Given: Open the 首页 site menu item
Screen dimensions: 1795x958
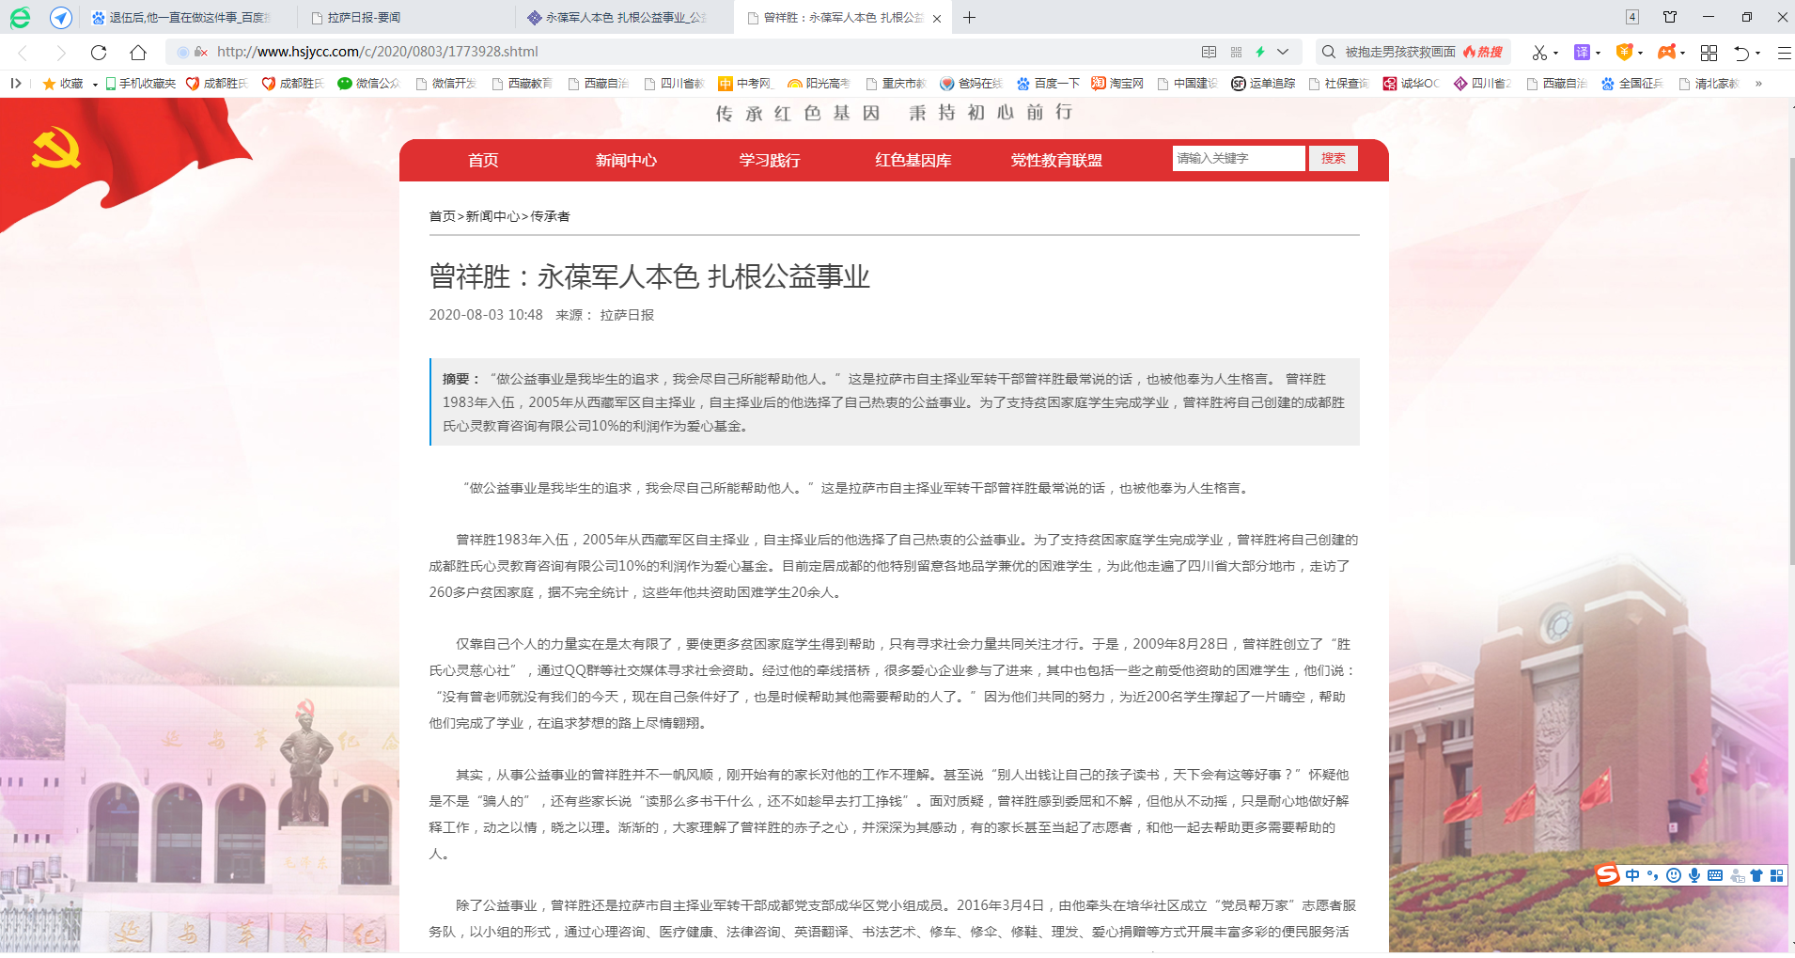Looking at the screenshot, I should point(483,160).
